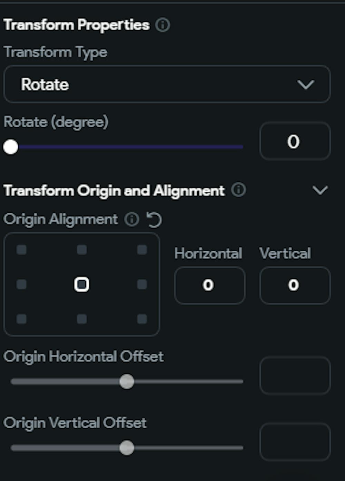Pick the bottom-left alignment position
Viewport: 345px width, 481px height.
(22, 318)
